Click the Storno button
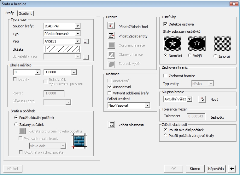 [195, 169]
